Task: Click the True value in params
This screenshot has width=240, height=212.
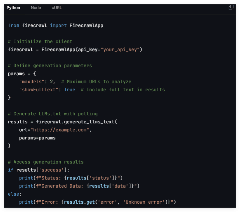Action: click(69, 90)
